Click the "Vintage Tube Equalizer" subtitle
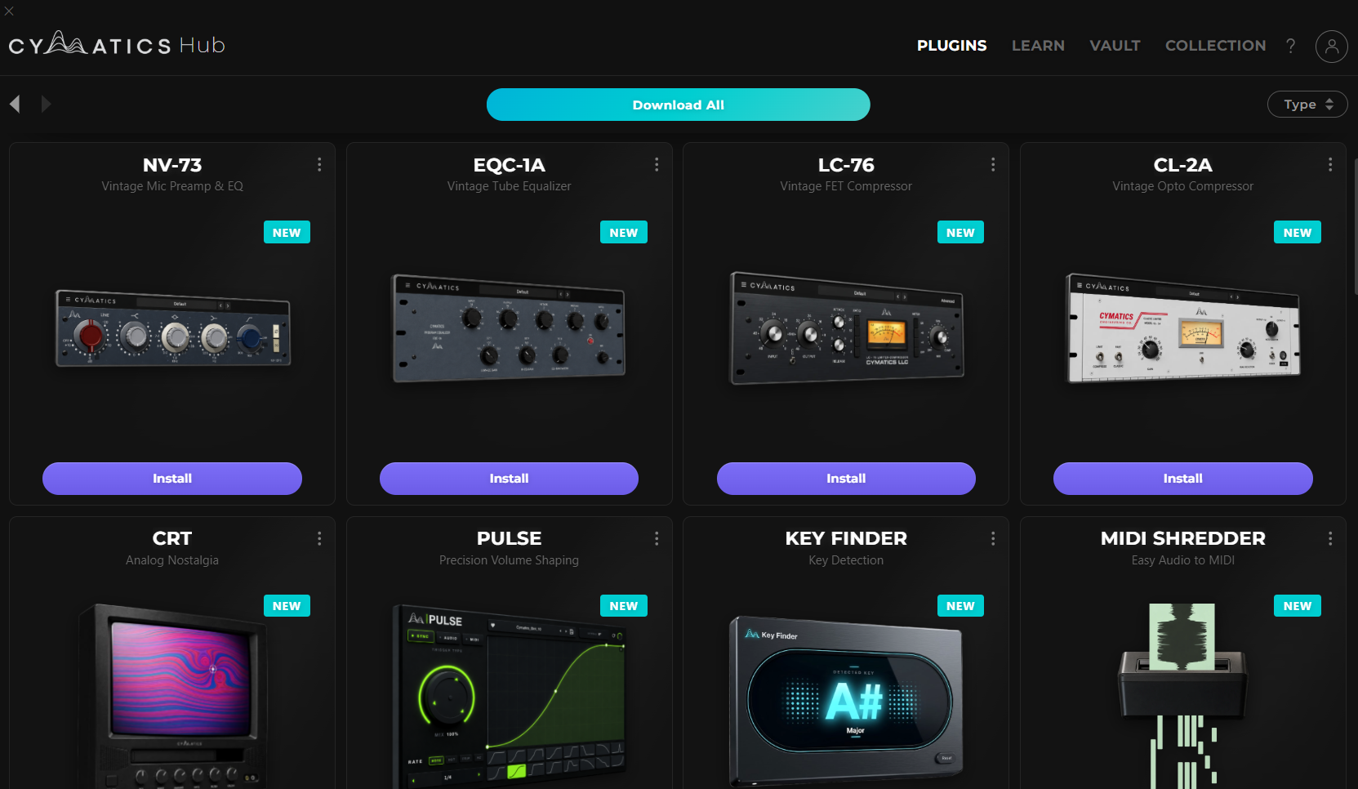This screenshot has height=789, width=1358. click(509, 186)
